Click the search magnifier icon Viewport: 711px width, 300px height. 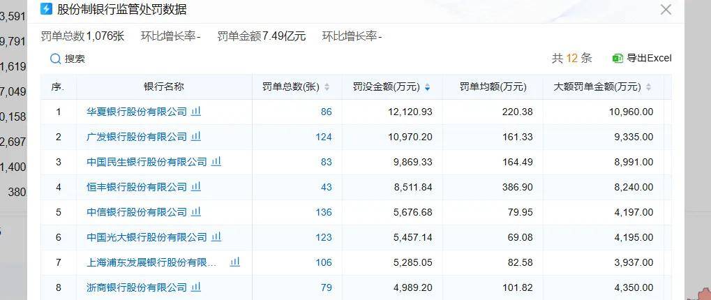[x=55, y=59]
